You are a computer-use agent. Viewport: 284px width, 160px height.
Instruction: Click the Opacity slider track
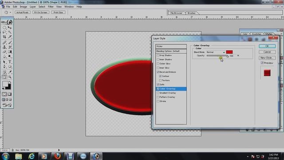217,56
